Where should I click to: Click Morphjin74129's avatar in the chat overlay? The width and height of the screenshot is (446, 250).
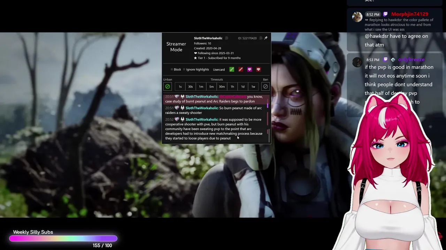[x=357, y=17]
